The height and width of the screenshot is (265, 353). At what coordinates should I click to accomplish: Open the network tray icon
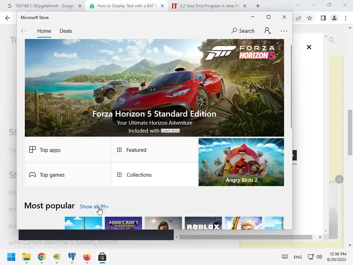(x=311, y=257)
